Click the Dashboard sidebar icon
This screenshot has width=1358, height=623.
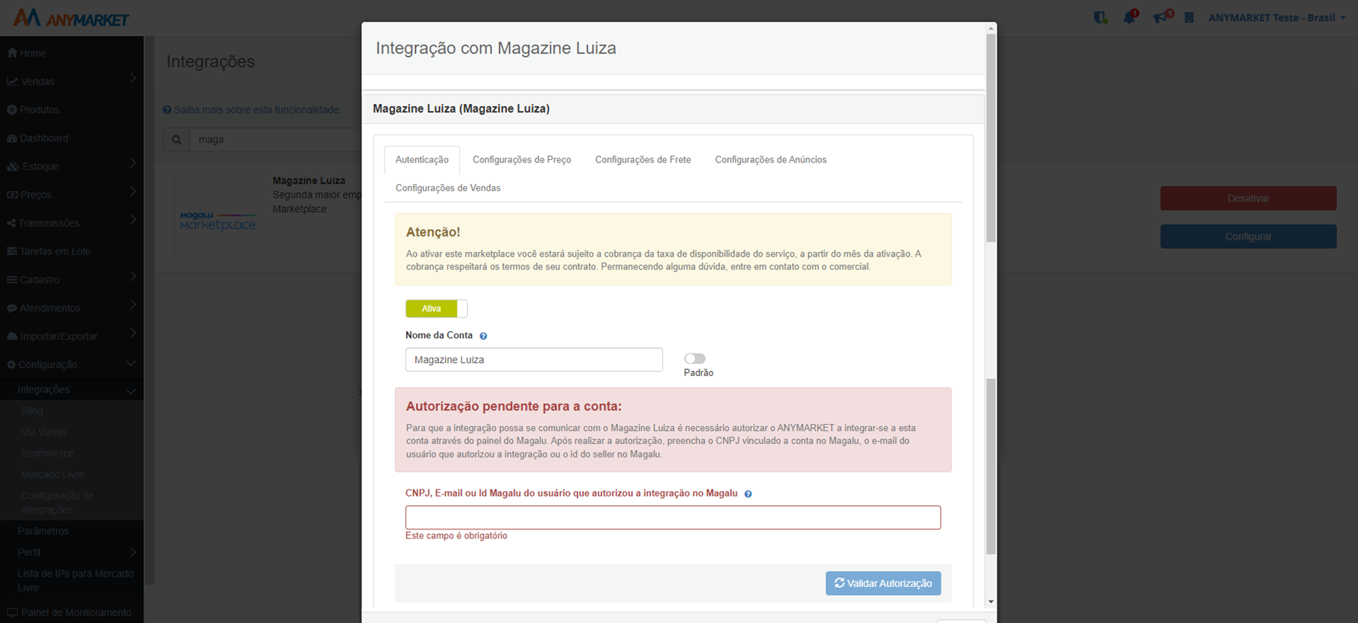click(12, 138)
